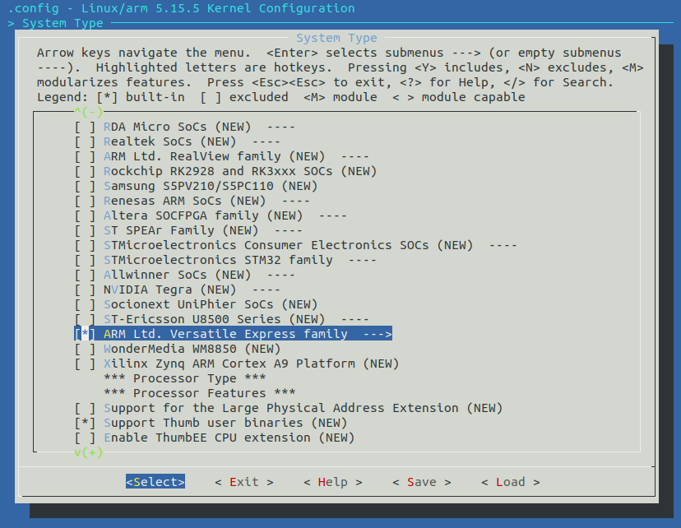Select RDA Micro SoCs menu entry label
The width and height of the screenshot is (681, 528).
177,127
